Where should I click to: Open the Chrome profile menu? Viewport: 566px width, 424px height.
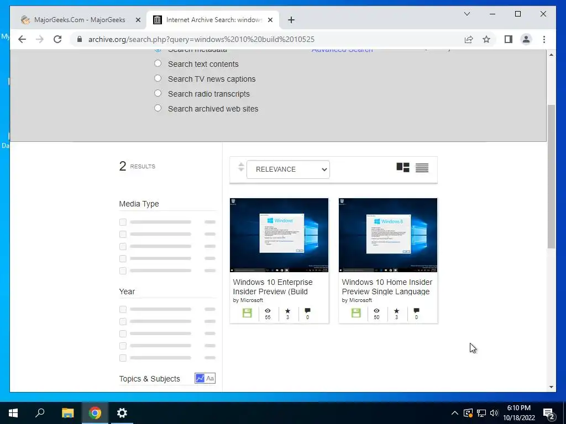tap(526, 39)
